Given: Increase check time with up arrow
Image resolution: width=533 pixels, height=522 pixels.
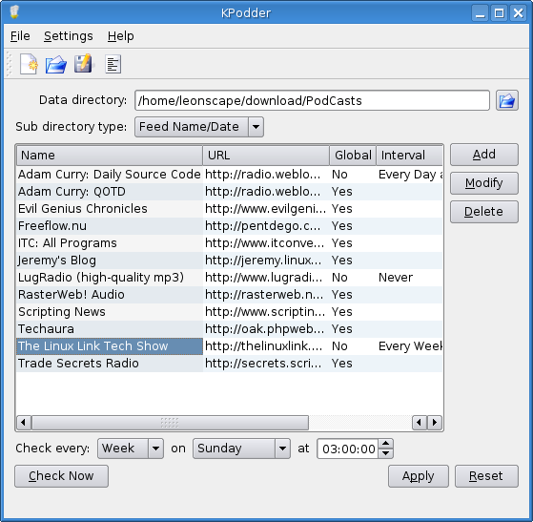Looking at the screenshot, I should click(386, 444).
